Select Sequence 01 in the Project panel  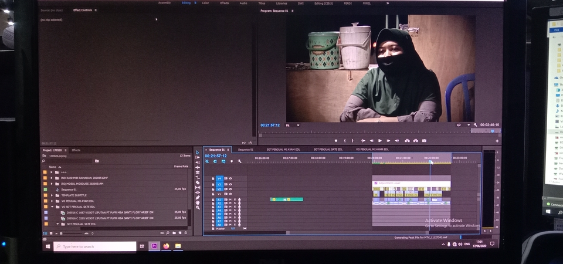[69, 189]
